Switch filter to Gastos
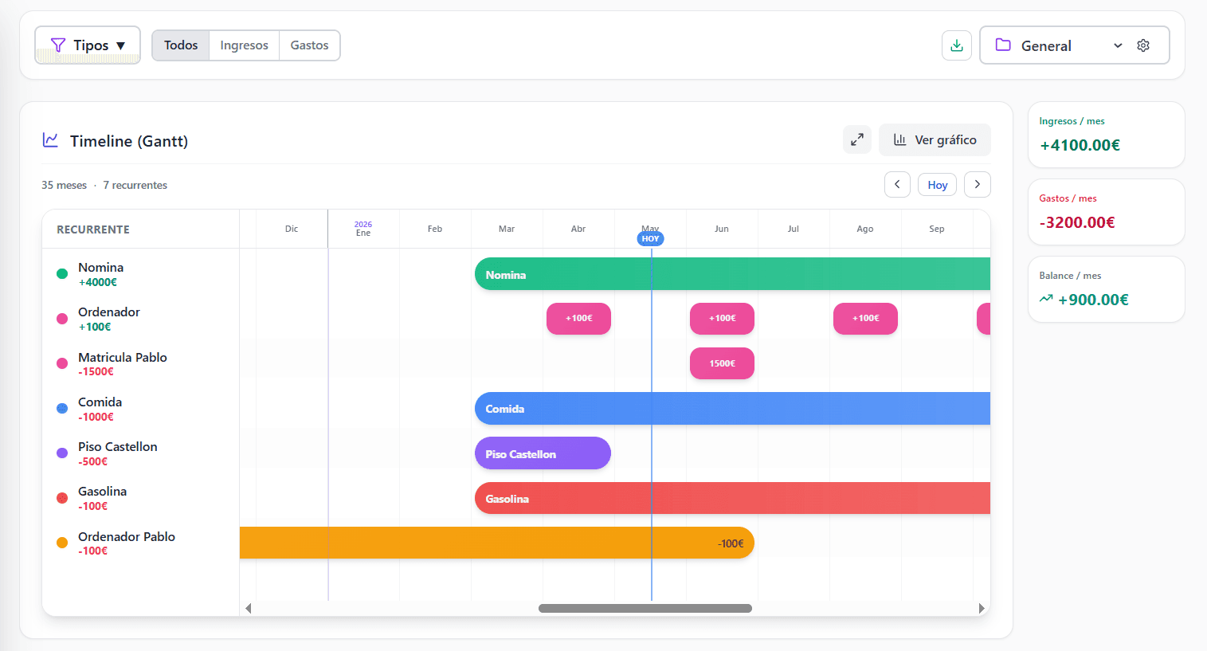This screenshot has height=651, width=1207. (309, 45)
